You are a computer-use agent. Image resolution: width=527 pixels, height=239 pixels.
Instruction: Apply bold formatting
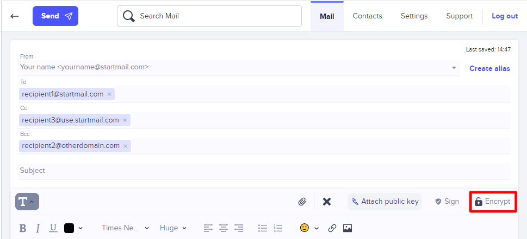(23, 228)
